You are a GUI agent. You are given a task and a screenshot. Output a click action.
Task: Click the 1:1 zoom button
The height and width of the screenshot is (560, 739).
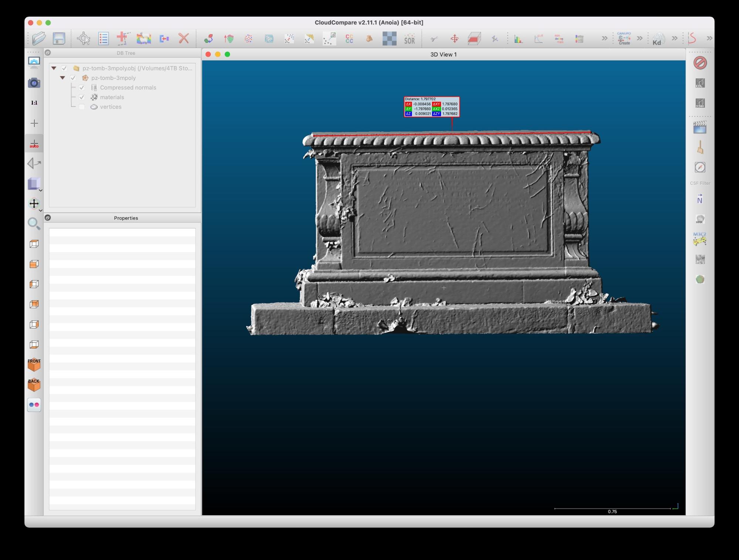click(x=34, y=103)
